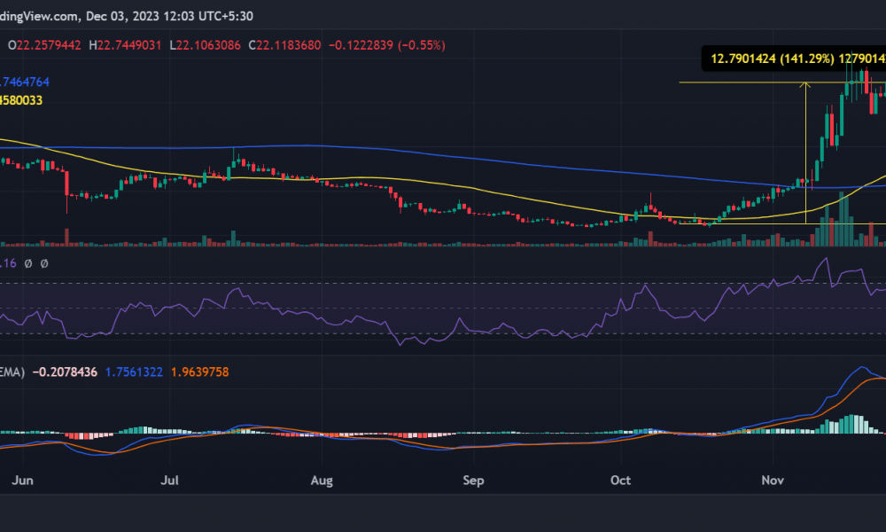The width and height of the screenshot is (886, 532).
Task: Click the Sep label on the time axis
Action: 473,481
